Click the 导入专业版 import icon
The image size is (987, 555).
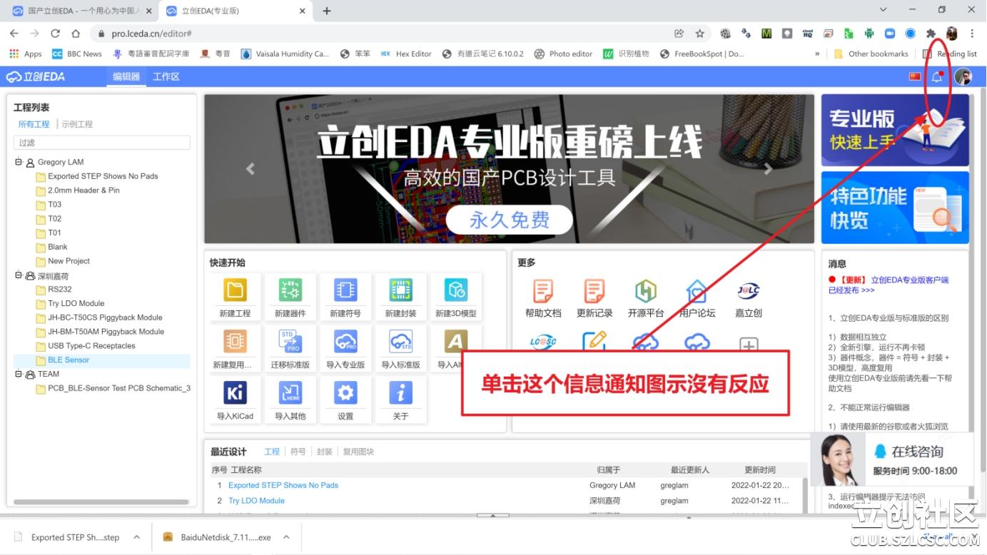(x=345, y=342)
